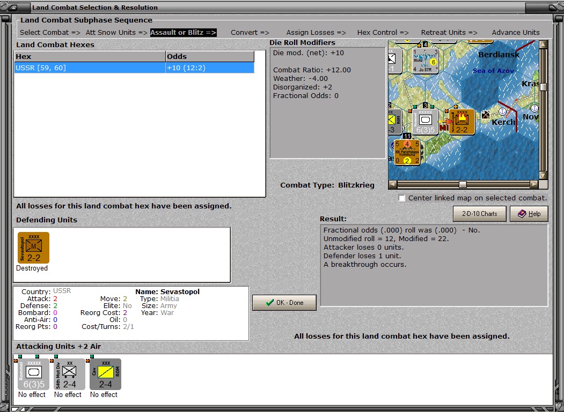Click the Odds column header
564x412 pixels.
coord(210,56)
